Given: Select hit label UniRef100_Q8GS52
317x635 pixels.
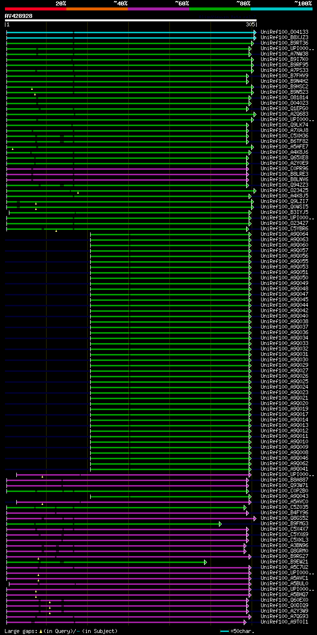Looking at the screenshot, I should (x=284, y=518).
